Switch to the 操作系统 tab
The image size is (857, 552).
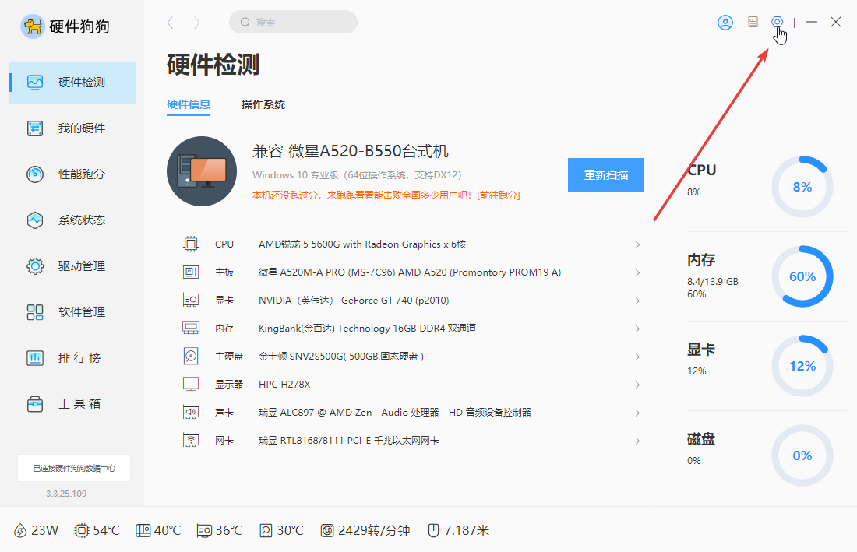[x=263, y=104]
